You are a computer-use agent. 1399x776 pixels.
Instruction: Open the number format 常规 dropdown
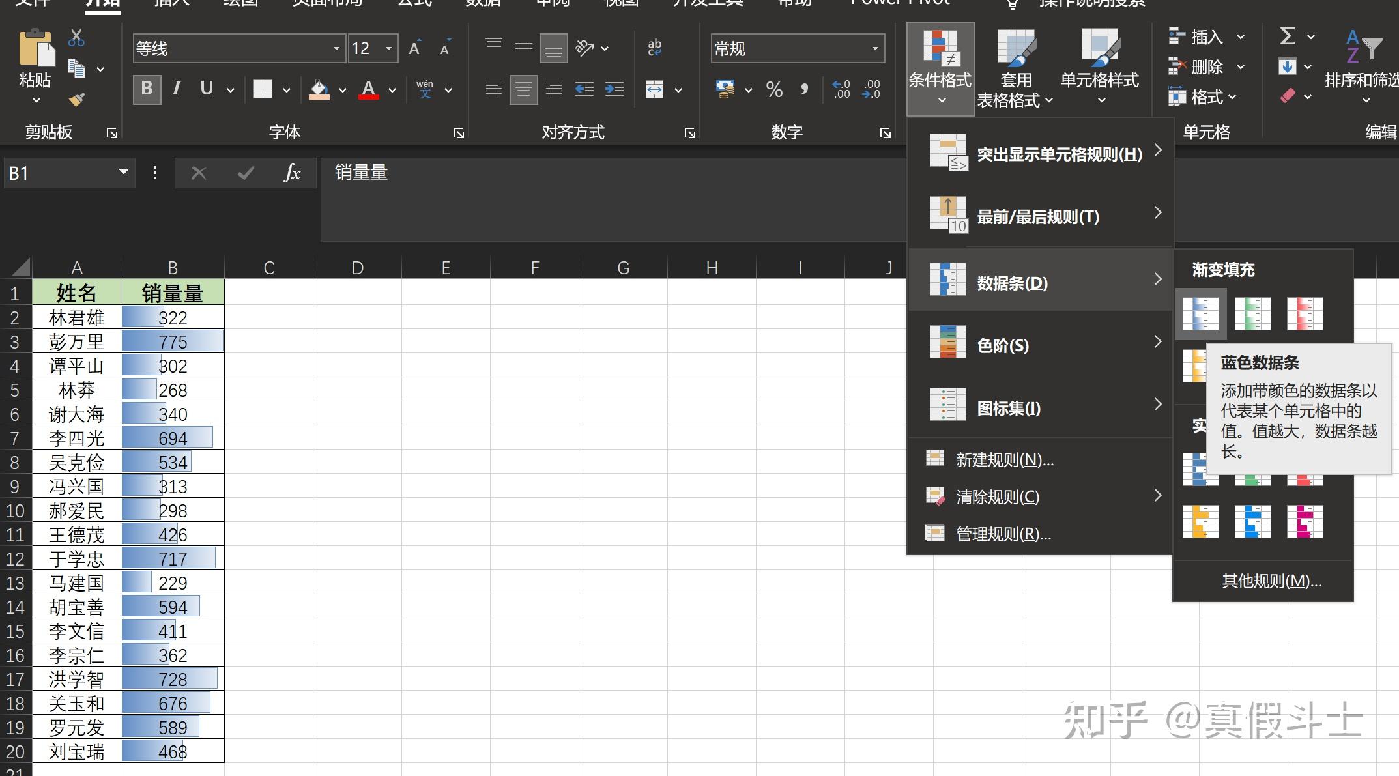pos(875,48)
